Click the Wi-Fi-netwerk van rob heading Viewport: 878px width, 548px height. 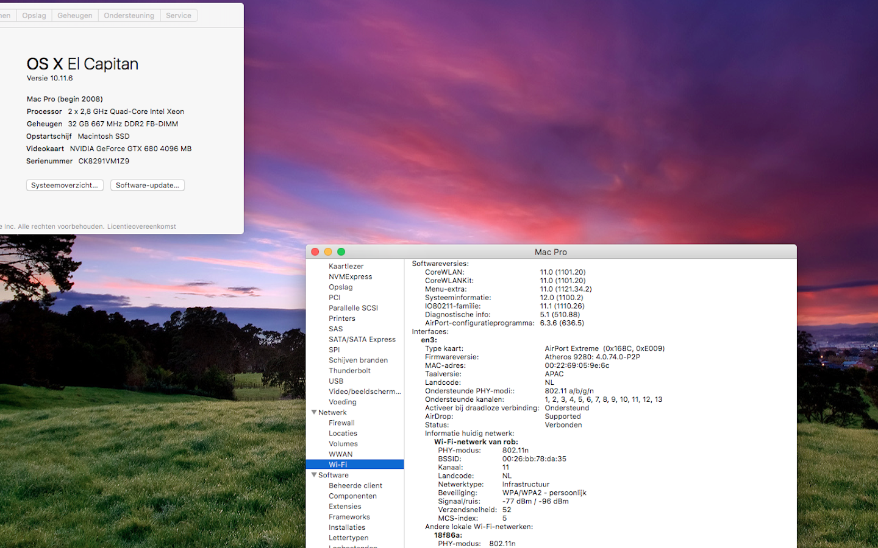476,442
